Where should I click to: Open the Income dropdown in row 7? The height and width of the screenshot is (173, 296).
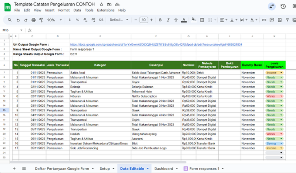(281, 73)
